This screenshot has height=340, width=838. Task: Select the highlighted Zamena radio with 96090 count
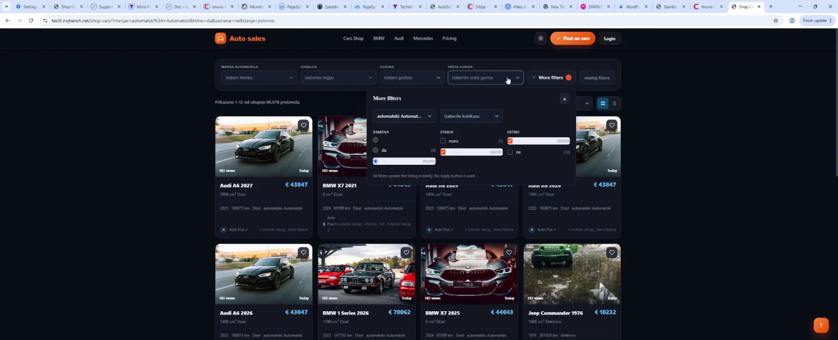[376, 161]
